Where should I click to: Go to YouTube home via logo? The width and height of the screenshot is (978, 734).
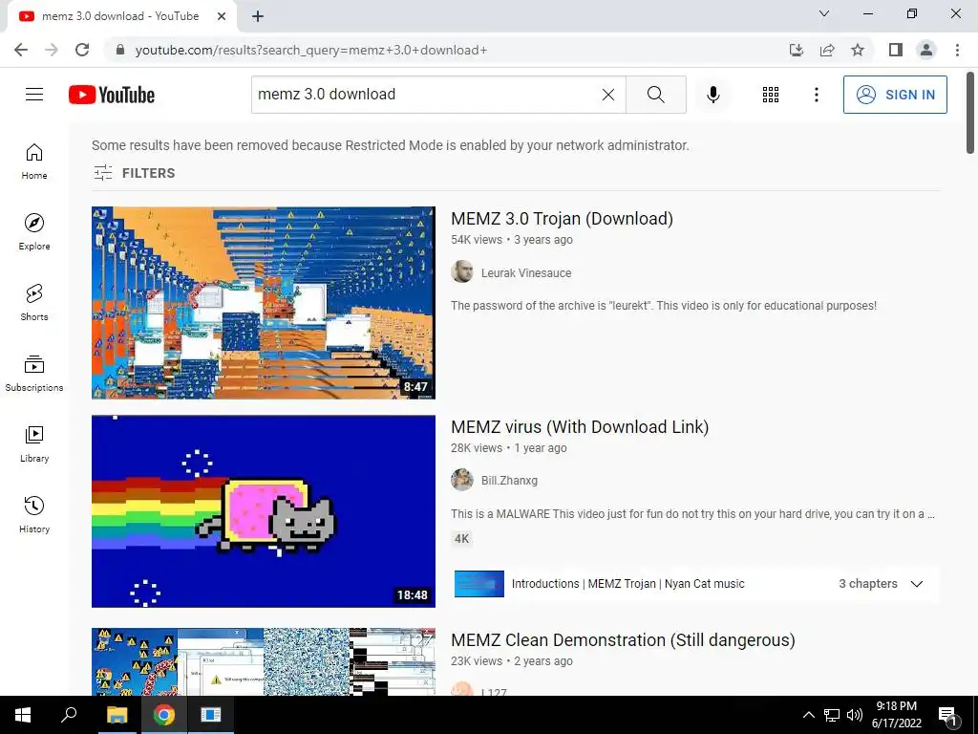tap(112, 95)
